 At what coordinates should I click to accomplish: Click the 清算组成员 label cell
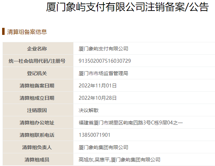(x=38, y=159)
